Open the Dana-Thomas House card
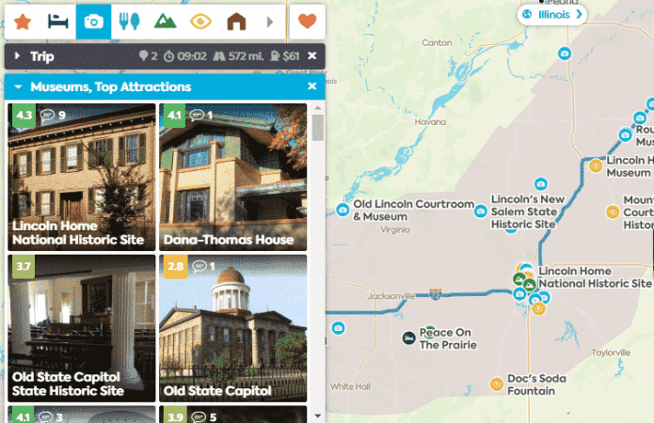 tap(232, 177)
